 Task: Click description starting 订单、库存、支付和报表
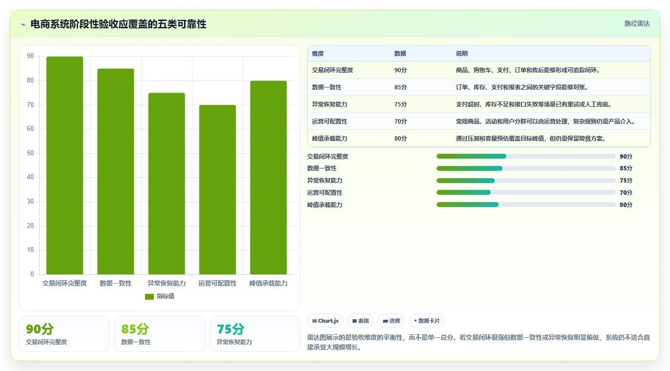pos(522,87)
